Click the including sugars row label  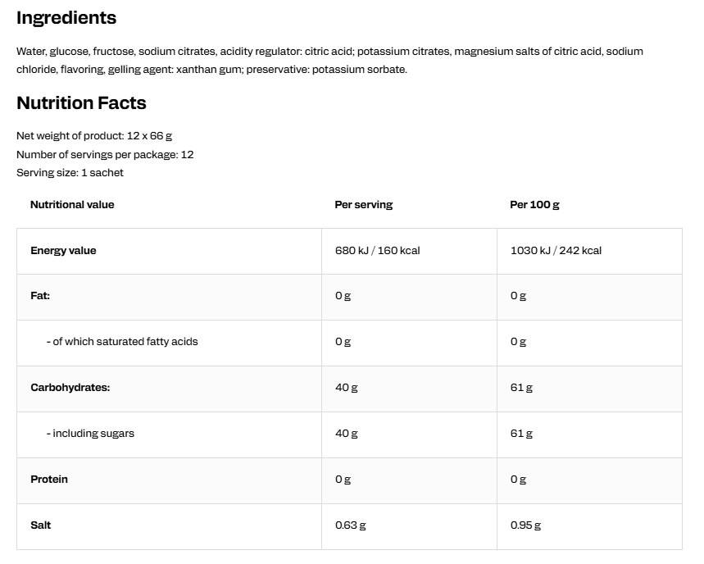(x=90, y=434)
